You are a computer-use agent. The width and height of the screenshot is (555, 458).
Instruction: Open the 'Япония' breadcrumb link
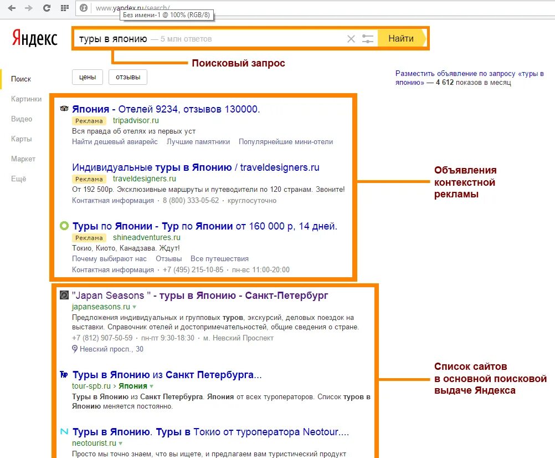[x=133, y=386]
